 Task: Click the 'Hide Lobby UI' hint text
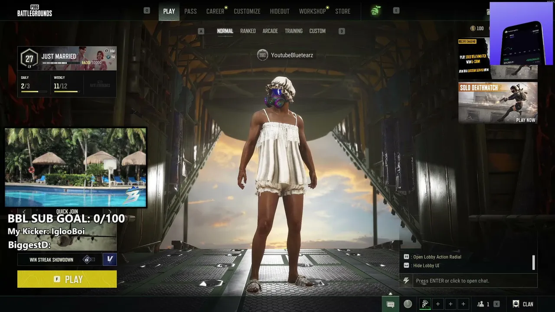click(x=426, y=266)
